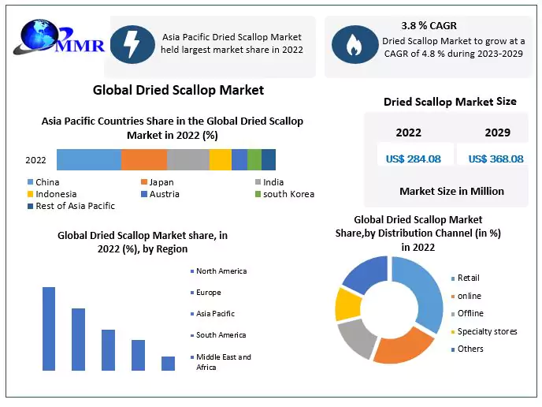Click the tallest bar in the region chart
Screen dimensions: 542x407
49,328
